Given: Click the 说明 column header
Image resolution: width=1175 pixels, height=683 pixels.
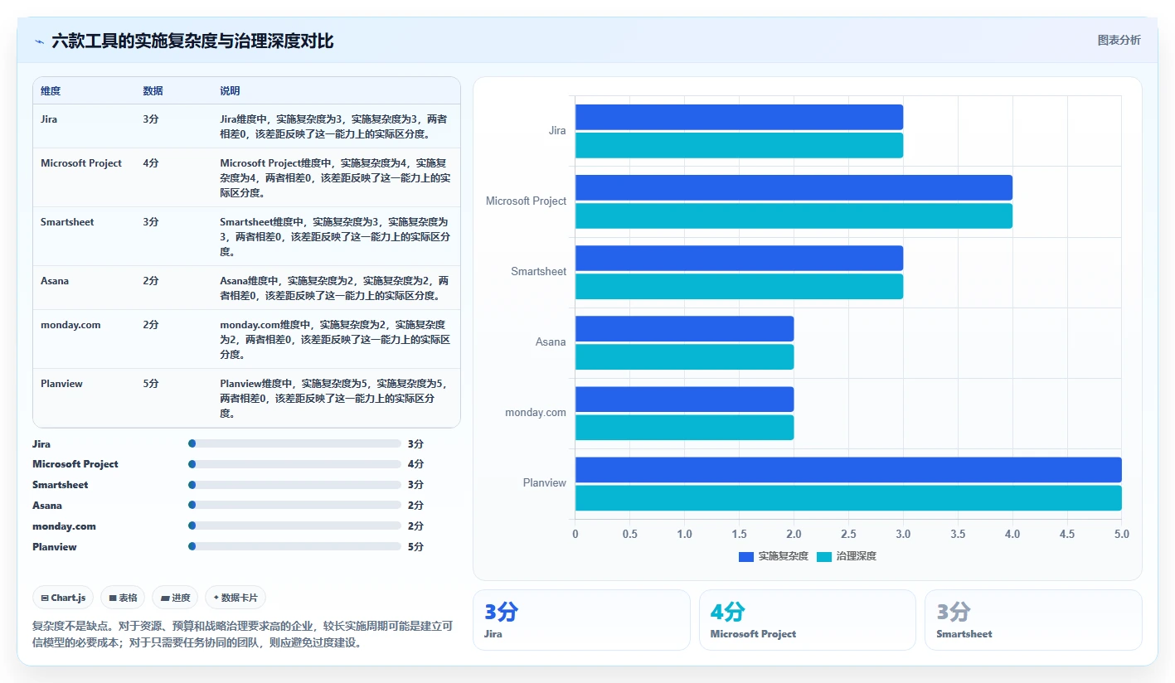Looking at the screenshot, I should [230, 90].
